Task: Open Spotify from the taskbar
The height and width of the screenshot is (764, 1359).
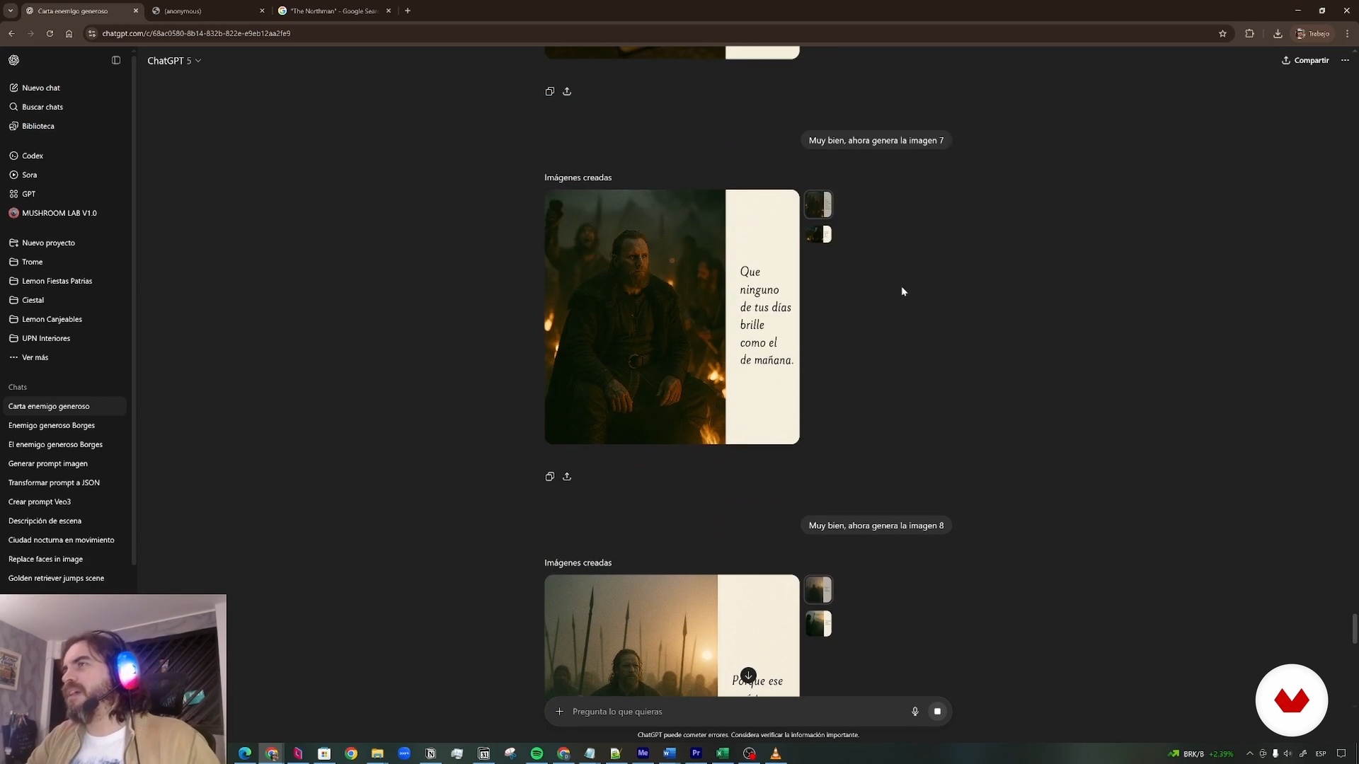Action: point(537,753)
